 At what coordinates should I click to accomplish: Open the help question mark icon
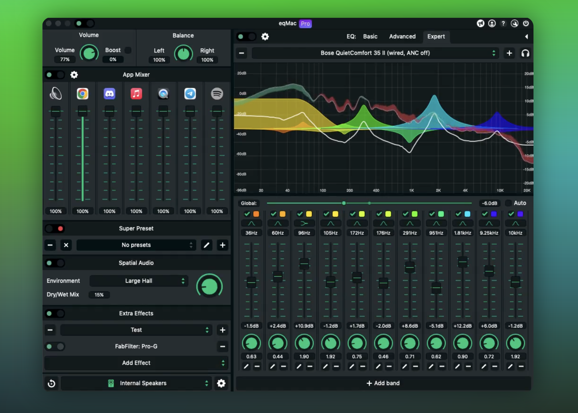point(503,23)
